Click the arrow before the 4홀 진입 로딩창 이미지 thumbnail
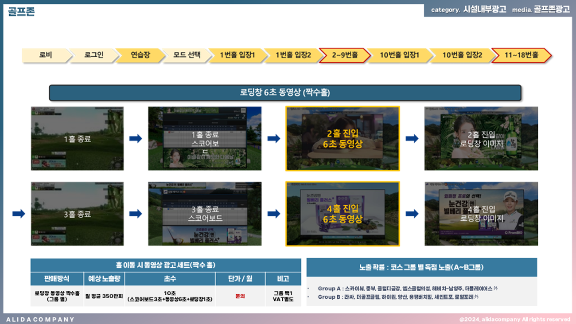The height and width of the screenshot is (324, 576). pyautogui.click(x=412, y=214)
